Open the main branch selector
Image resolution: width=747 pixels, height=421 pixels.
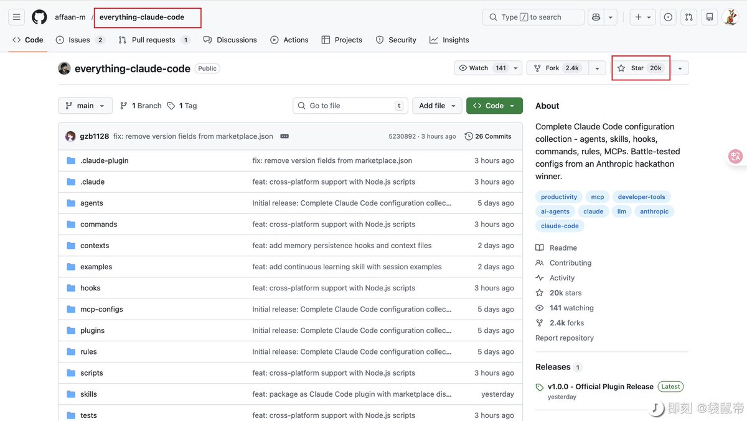tap(85, 106)
